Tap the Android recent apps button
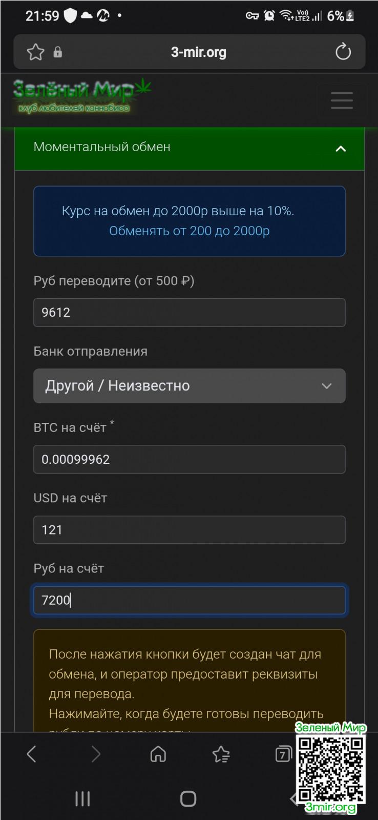This screenshot has width=378, height=820. coord(82,798)
